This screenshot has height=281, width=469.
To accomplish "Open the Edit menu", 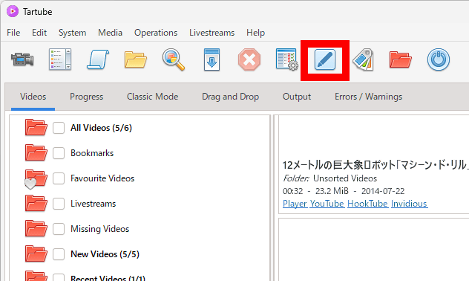I will (39, 33).
